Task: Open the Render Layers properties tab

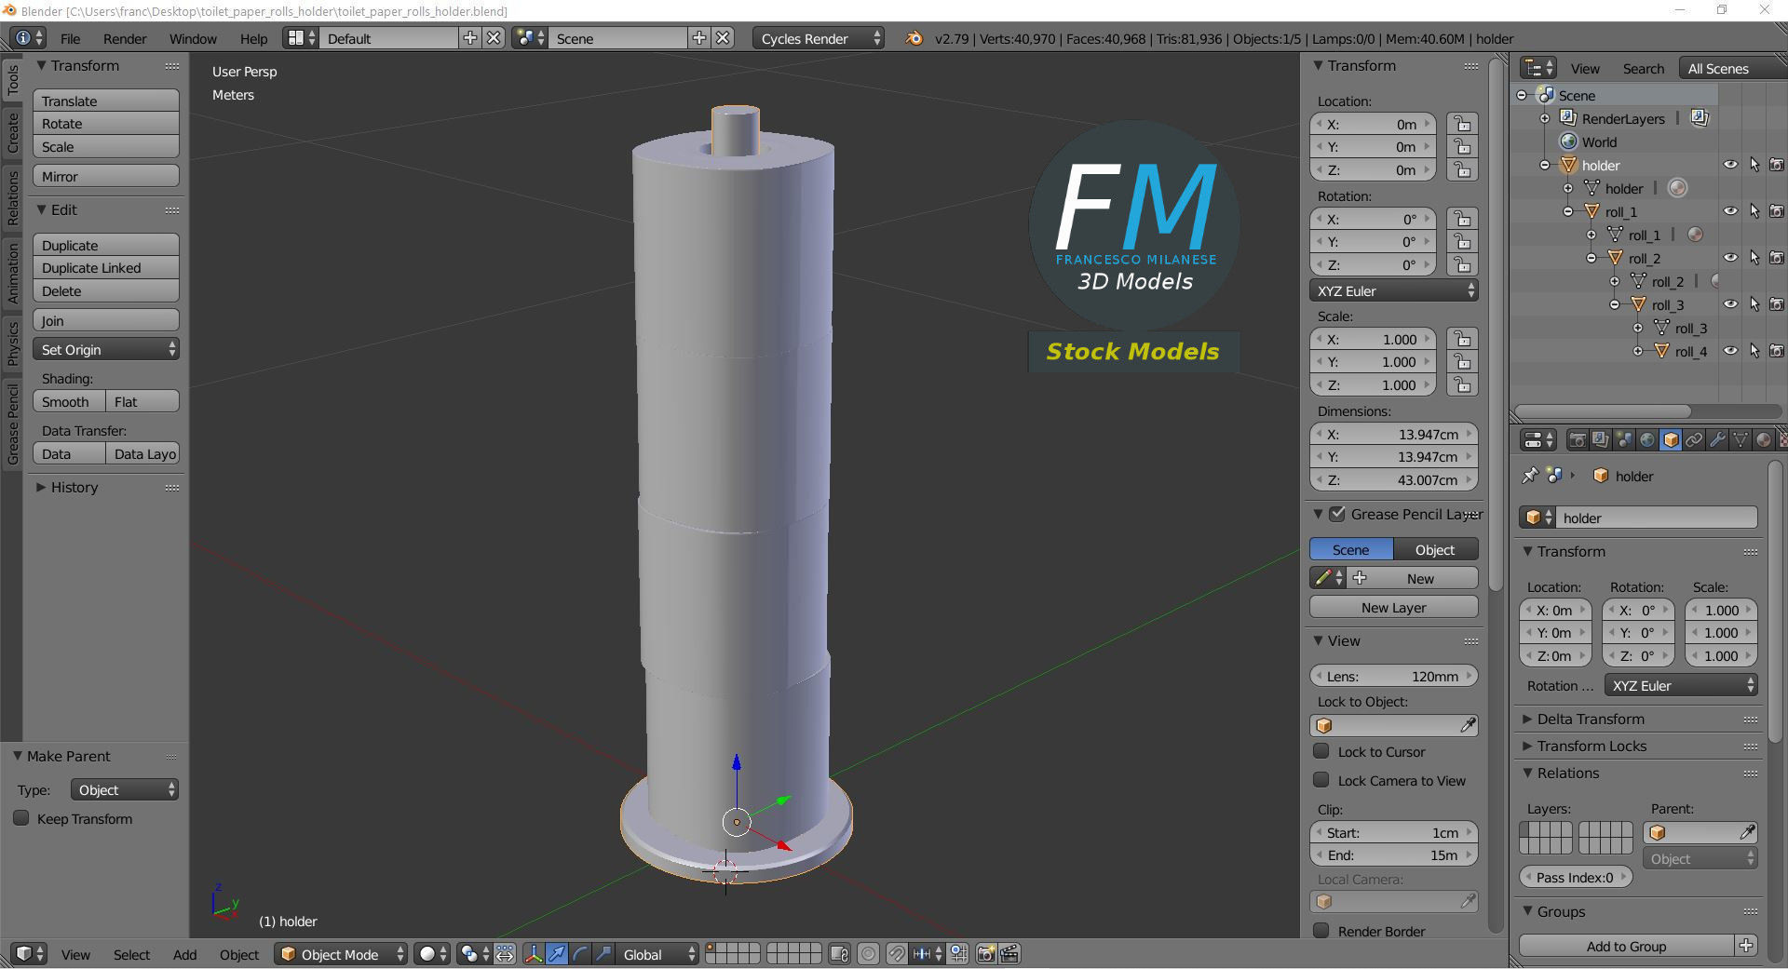Action: [1601, 440]
